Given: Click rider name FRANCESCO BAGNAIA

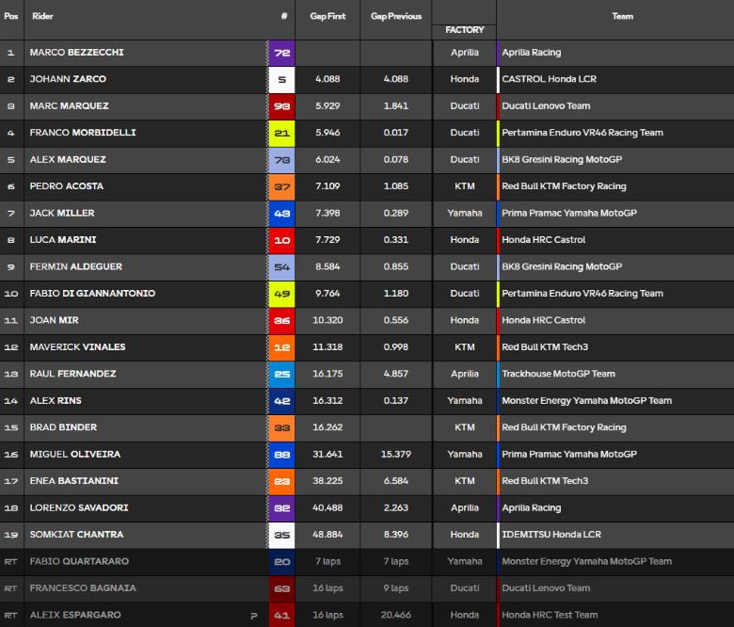Looking at the screenshot, I should point(83,588).
